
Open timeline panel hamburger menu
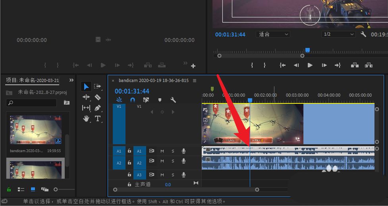[x=195, y=81]
